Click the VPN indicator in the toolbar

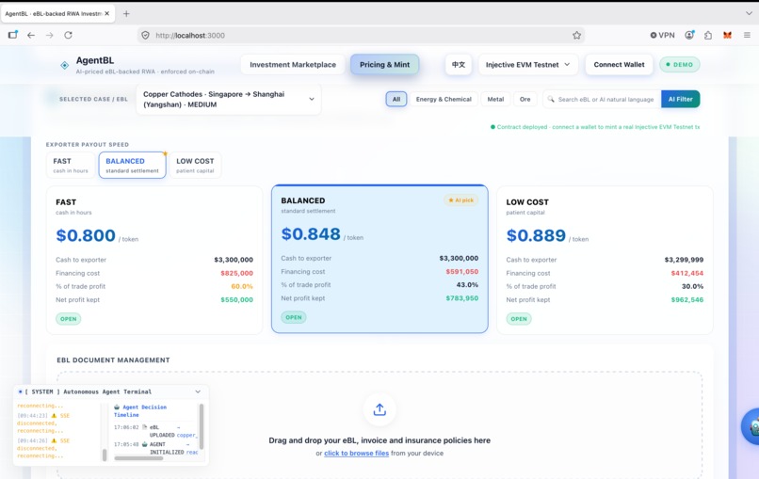662,36
